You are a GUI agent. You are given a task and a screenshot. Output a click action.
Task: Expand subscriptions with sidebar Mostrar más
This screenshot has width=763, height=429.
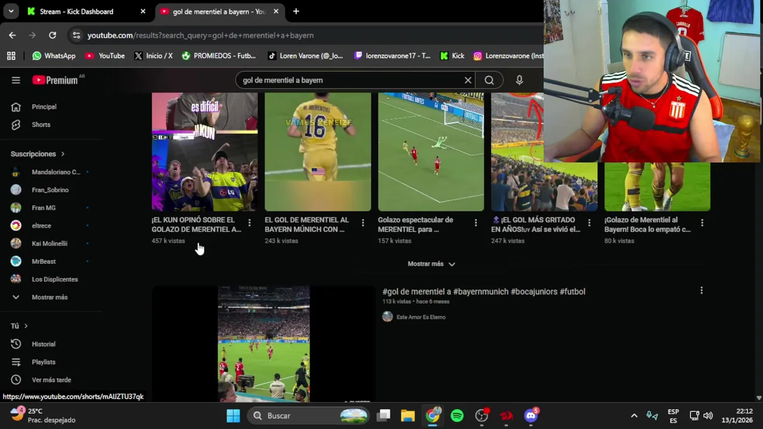pyautogui.click(x=51, y=297)
